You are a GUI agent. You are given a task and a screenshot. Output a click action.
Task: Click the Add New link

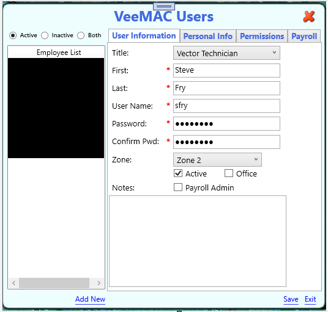90,299
